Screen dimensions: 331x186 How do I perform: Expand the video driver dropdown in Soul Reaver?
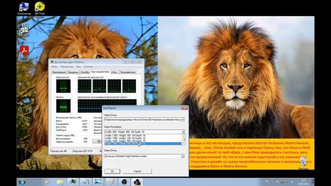coord(183,119)
